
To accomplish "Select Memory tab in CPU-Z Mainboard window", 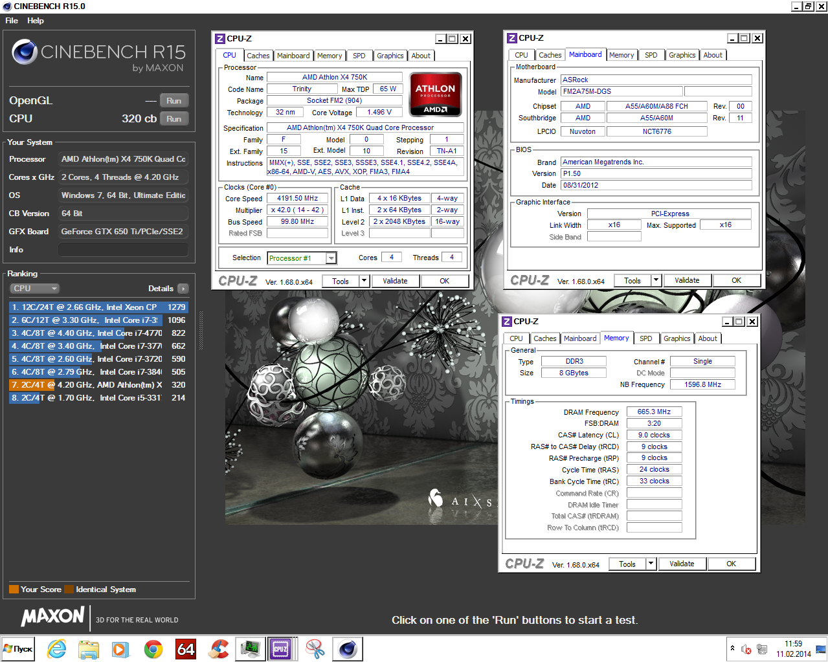I will (x=621, y=55).
